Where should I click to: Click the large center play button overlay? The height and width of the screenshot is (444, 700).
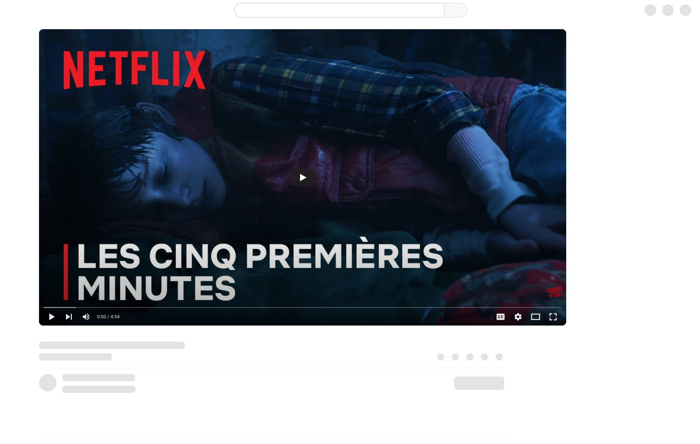pyautogui.click(x=303, y=178)
